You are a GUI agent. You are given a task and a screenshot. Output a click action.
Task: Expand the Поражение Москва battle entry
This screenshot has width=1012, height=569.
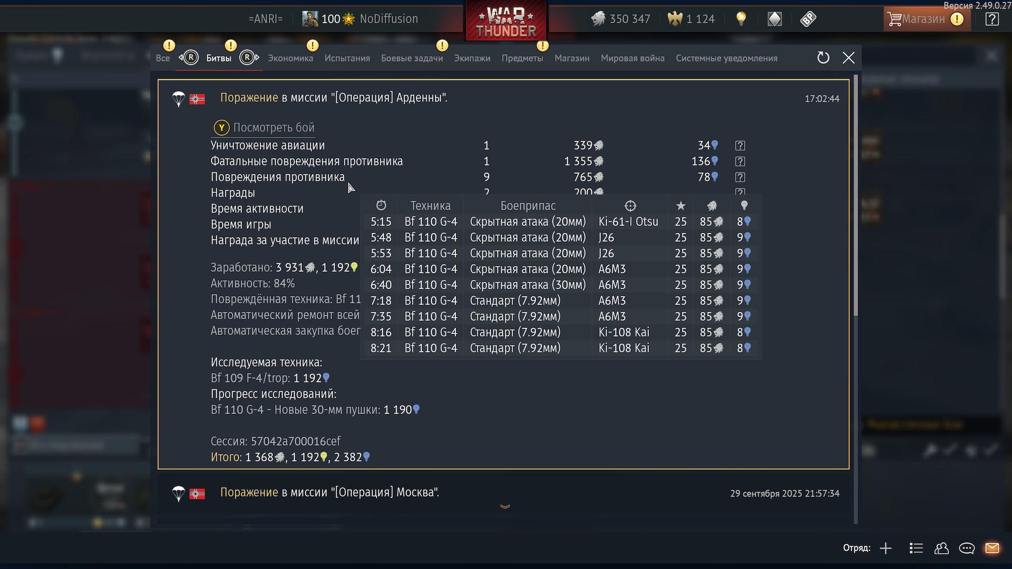(329, 493)
